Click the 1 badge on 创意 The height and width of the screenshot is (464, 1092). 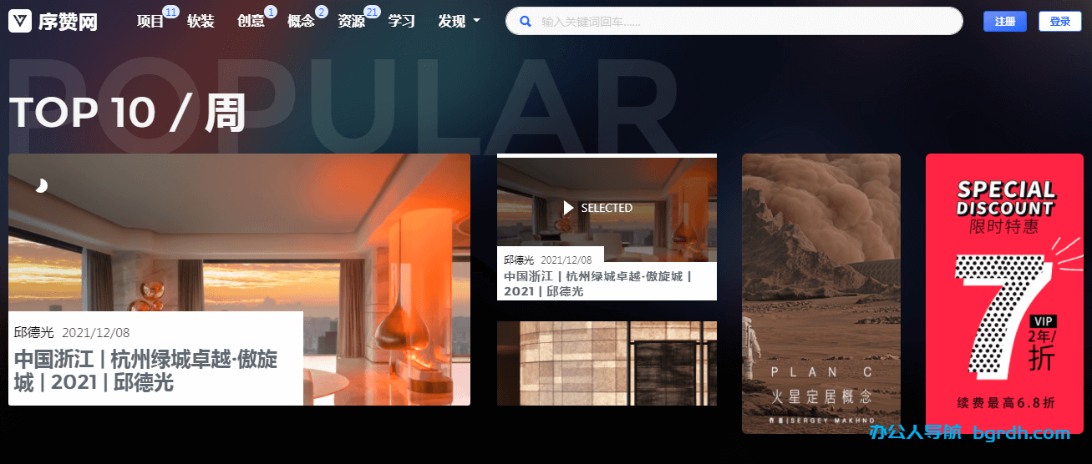271,12
